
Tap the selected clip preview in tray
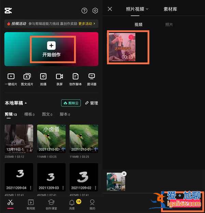click(116, 182)
